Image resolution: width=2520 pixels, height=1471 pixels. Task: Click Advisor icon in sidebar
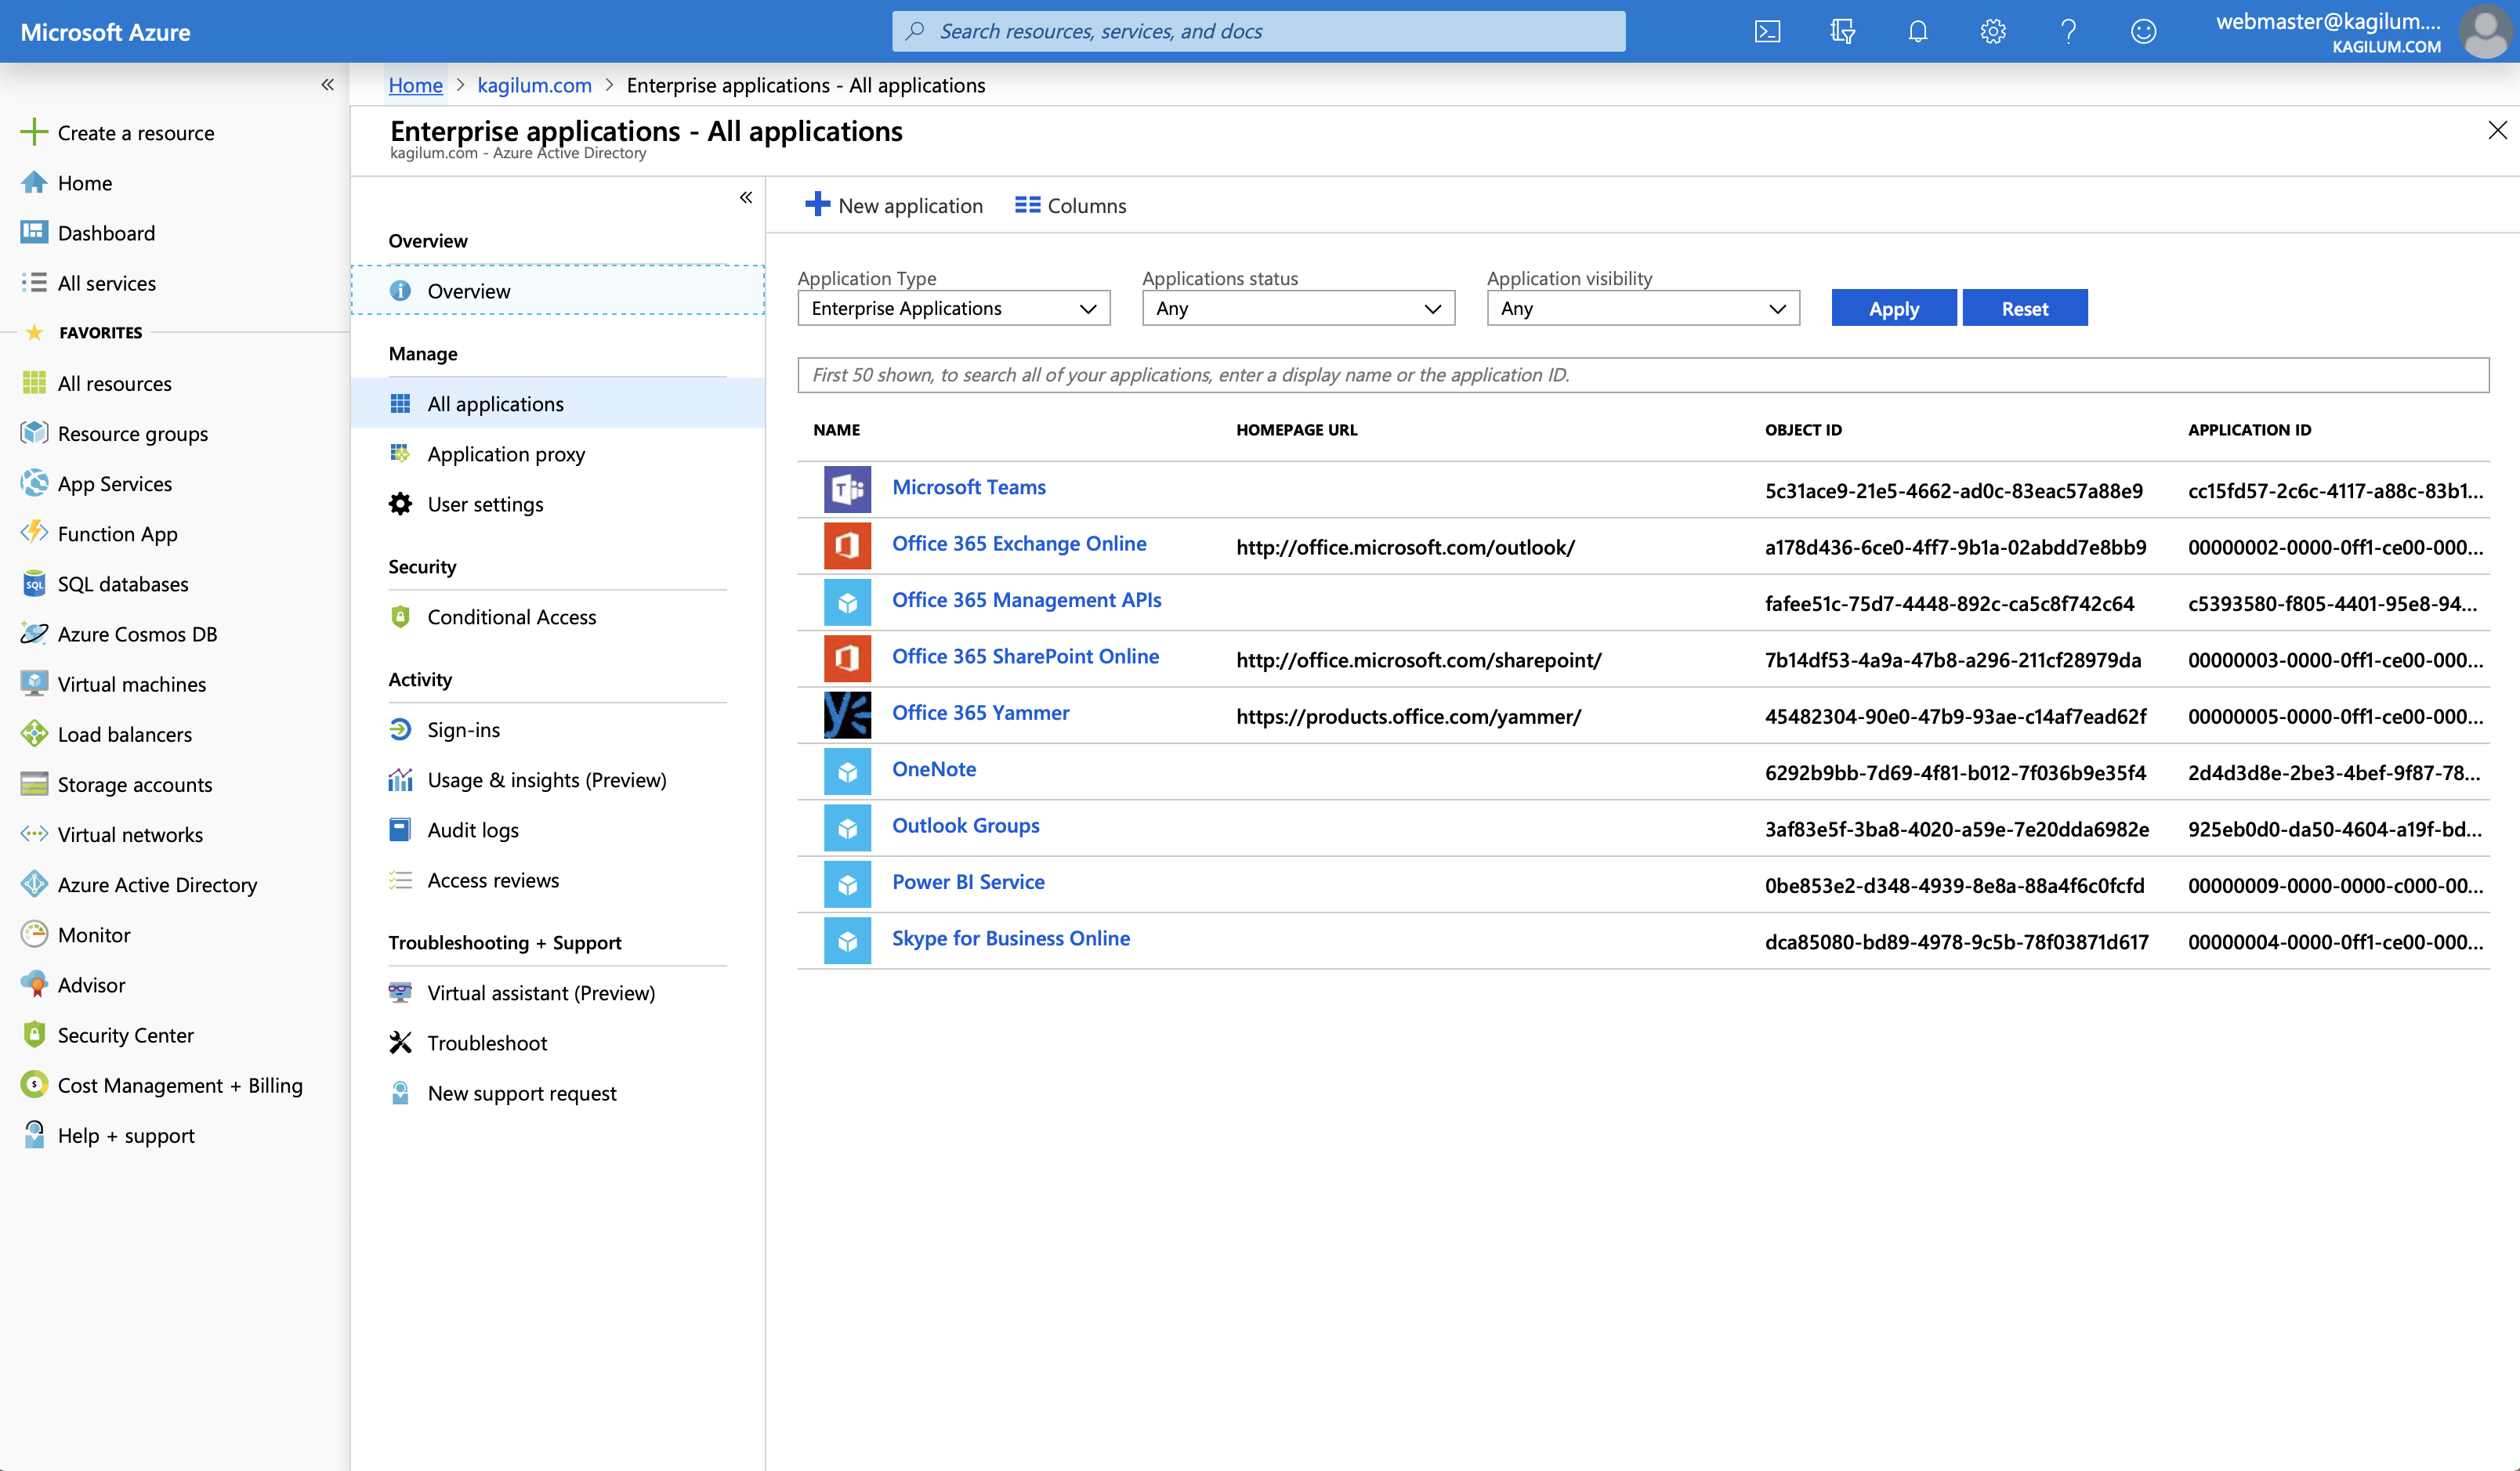[x=34, y=985]
